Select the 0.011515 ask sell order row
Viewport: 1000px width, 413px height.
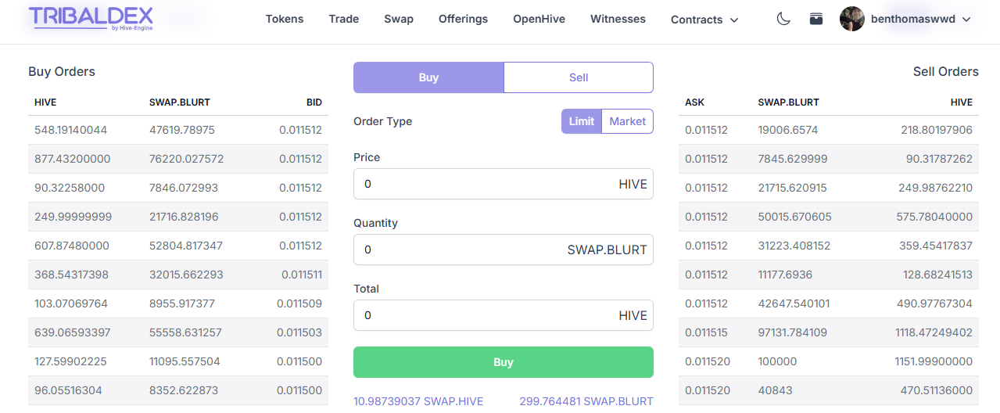[828, 332]
